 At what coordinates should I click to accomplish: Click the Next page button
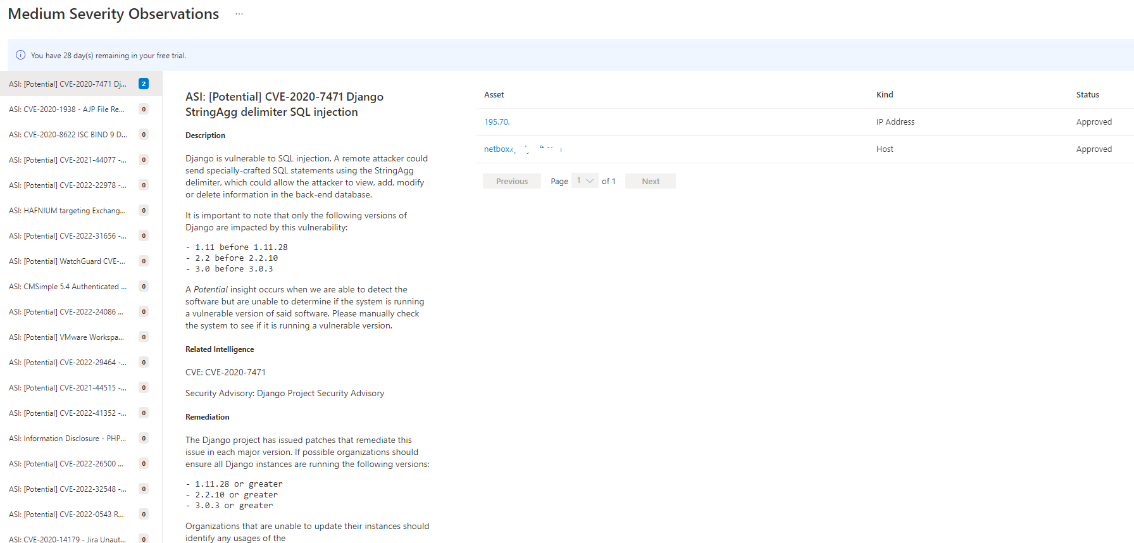650,181
